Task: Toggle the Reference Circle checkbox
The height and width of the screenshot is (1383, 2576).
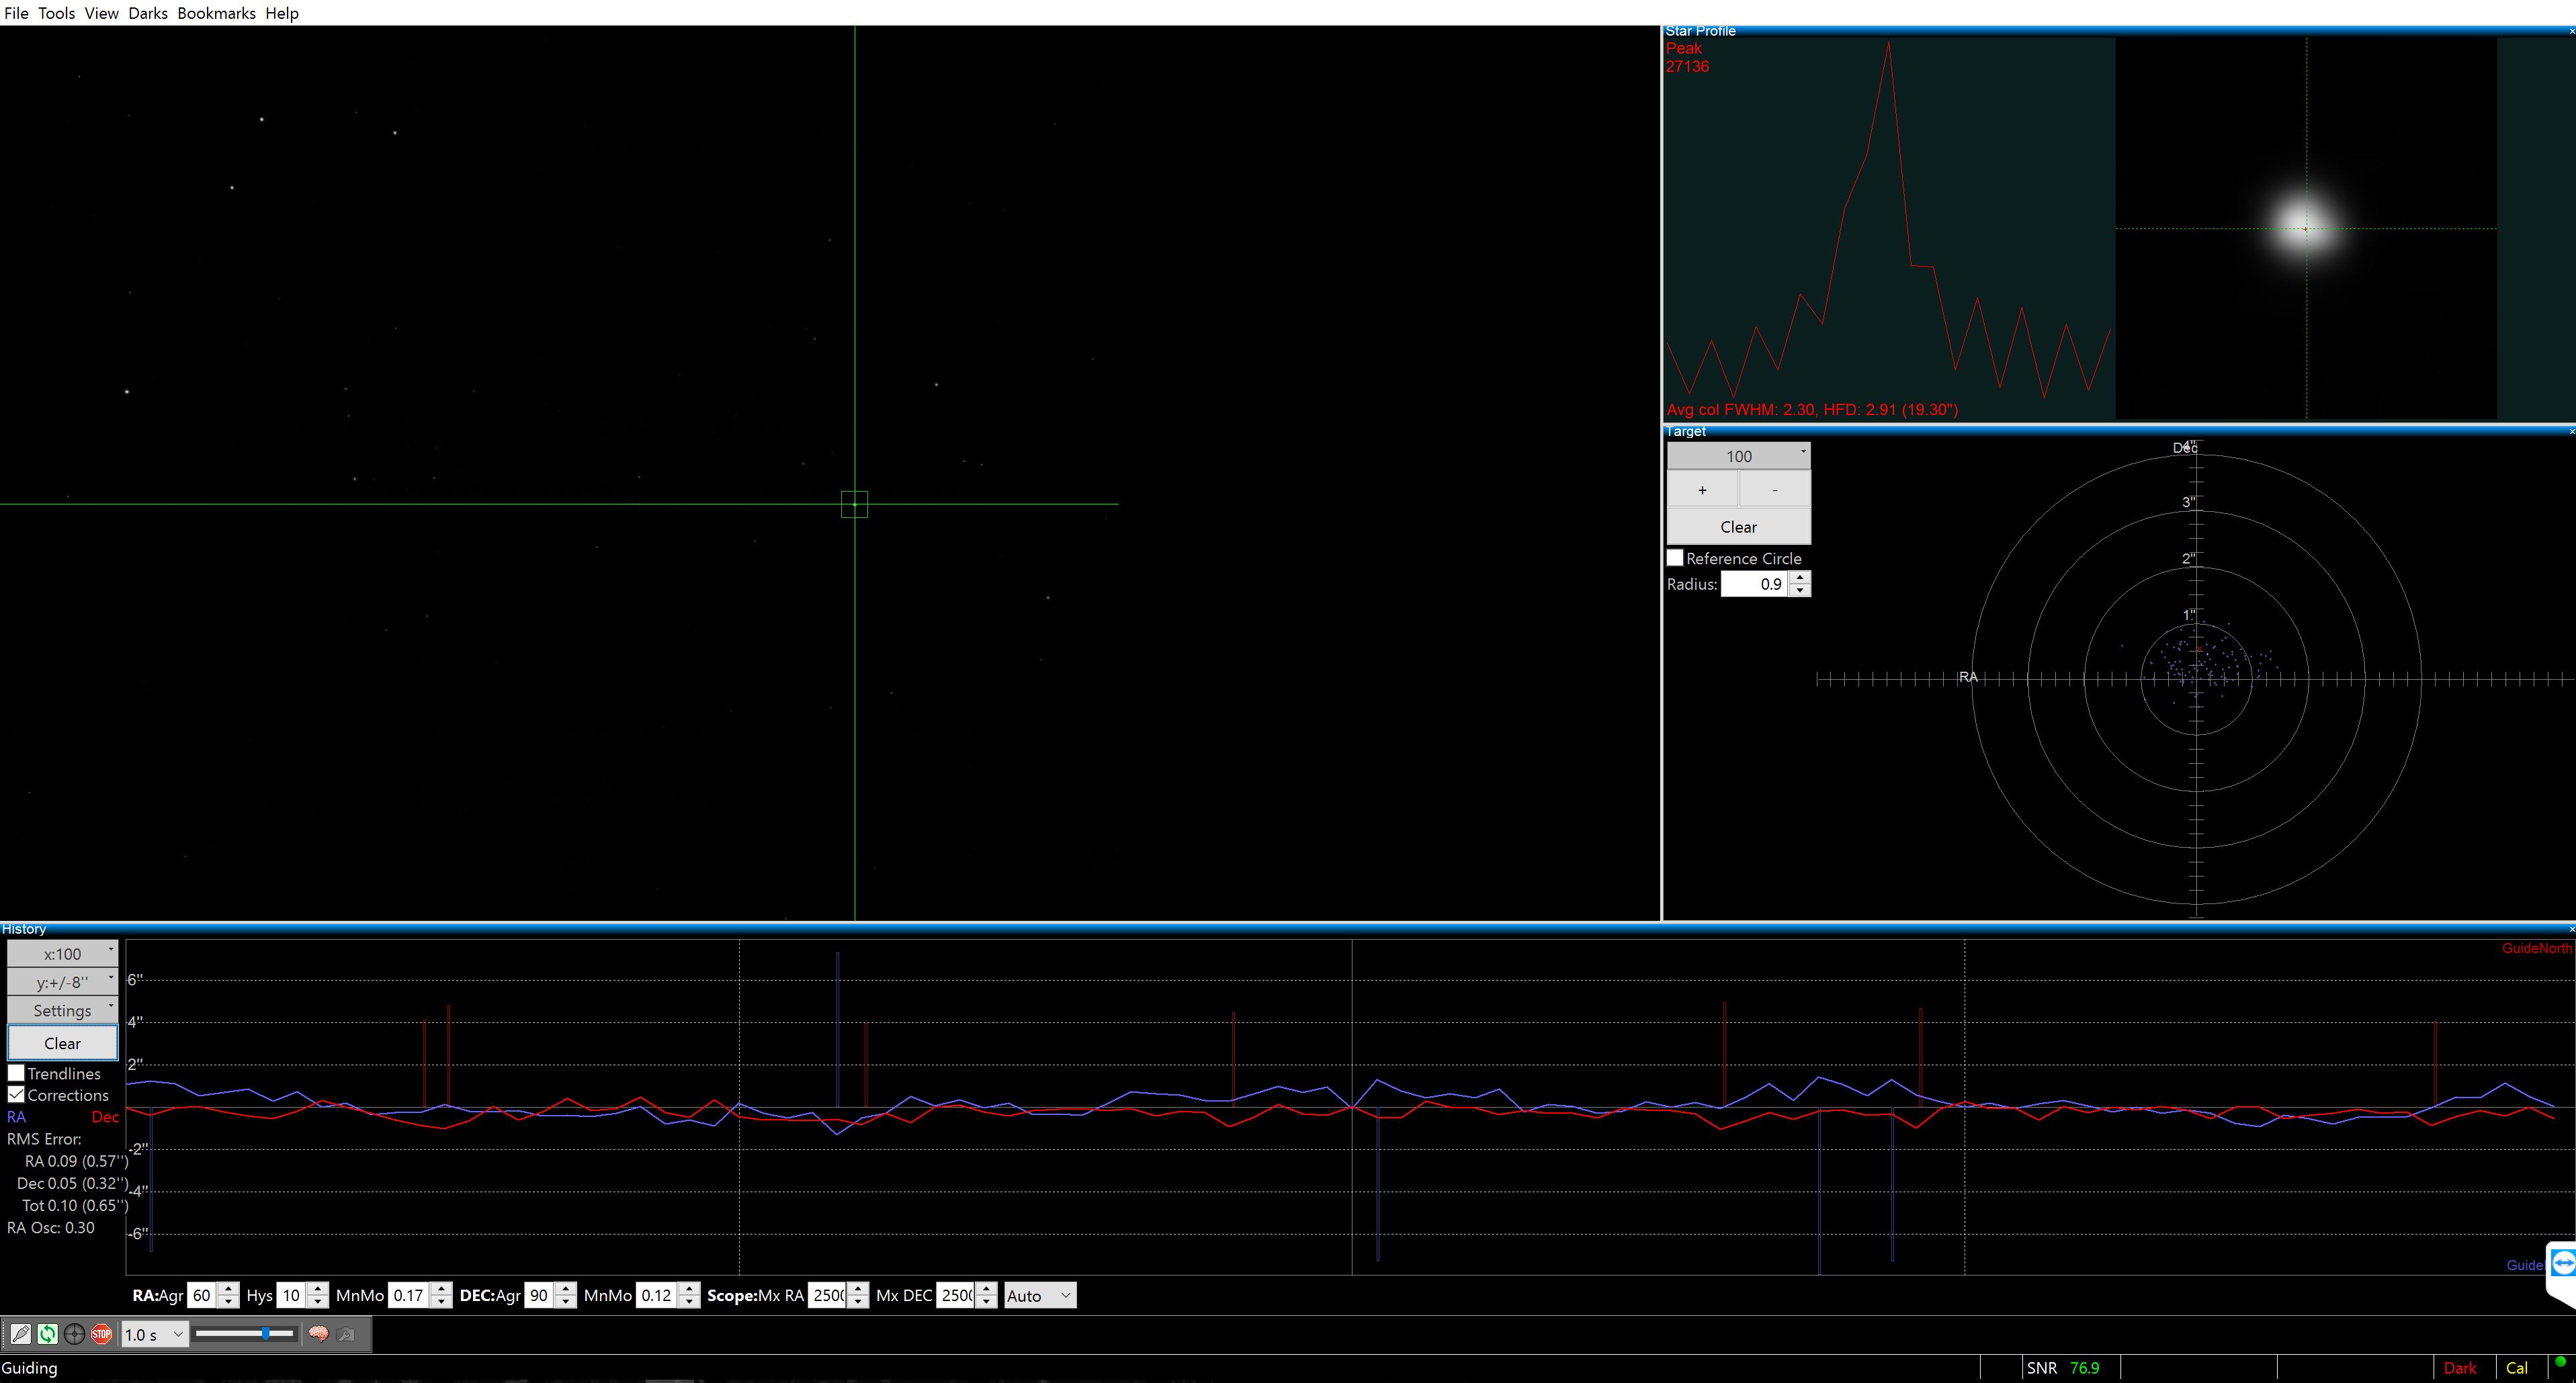Action: [1675, 558]
